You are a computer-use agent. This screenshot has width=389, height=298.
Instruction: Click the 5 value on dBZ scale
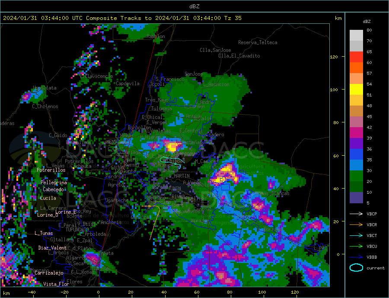tap(368, 203)
